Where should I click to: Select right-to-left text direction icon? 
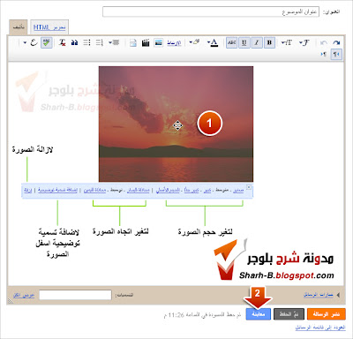336,55
